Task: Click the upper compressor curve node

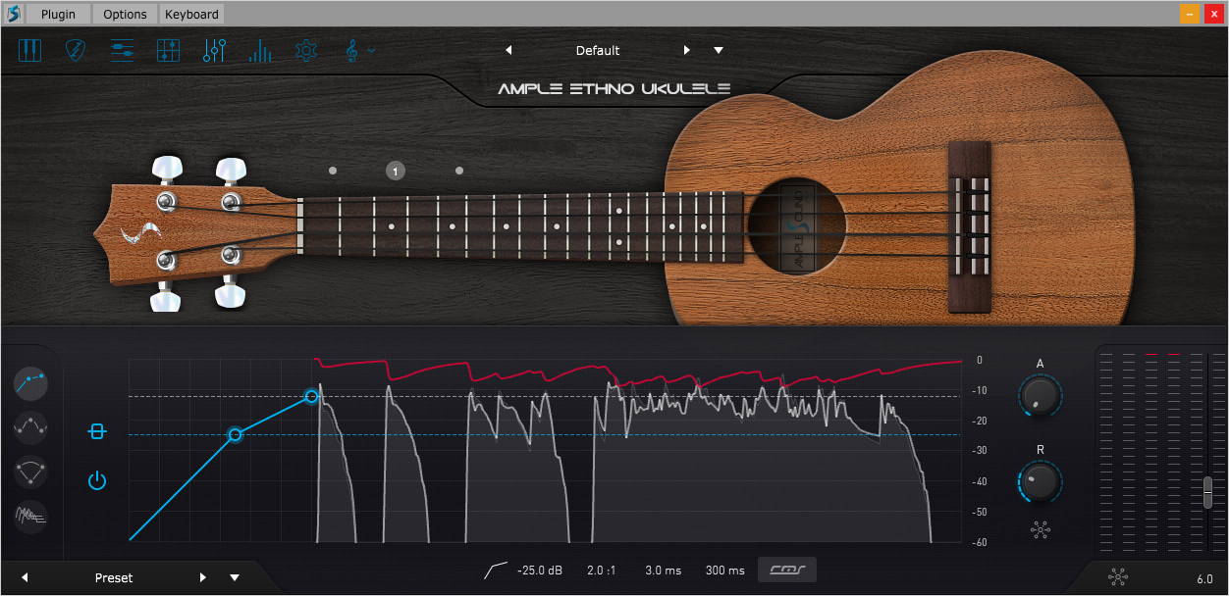Action: click(311, 396)
